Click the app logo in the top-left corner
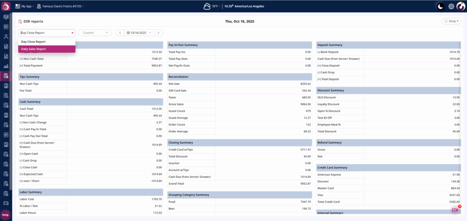467x221 pixels. [x=6, y=6]
